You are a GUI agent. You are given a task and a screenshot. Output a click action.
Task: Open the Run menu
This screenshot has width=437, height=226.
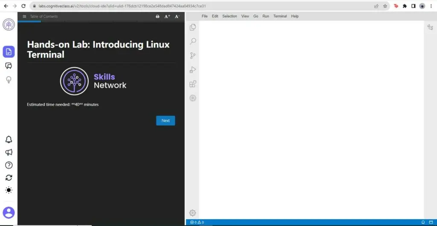tap(265, 16)
